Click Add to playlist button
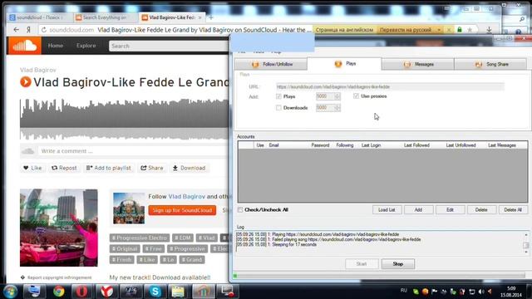Viewport: 532px width, 299px height. (x=109, y=168)
